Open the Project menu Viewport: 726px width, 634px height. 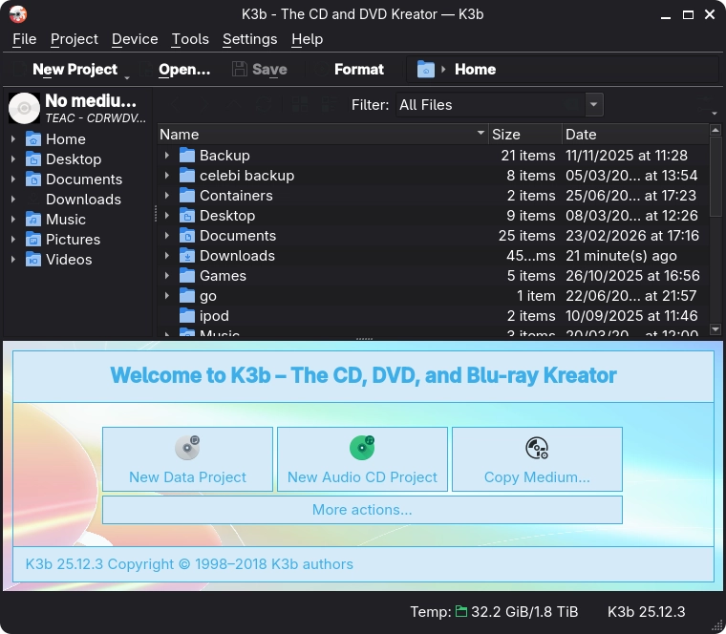coord(75,39)
